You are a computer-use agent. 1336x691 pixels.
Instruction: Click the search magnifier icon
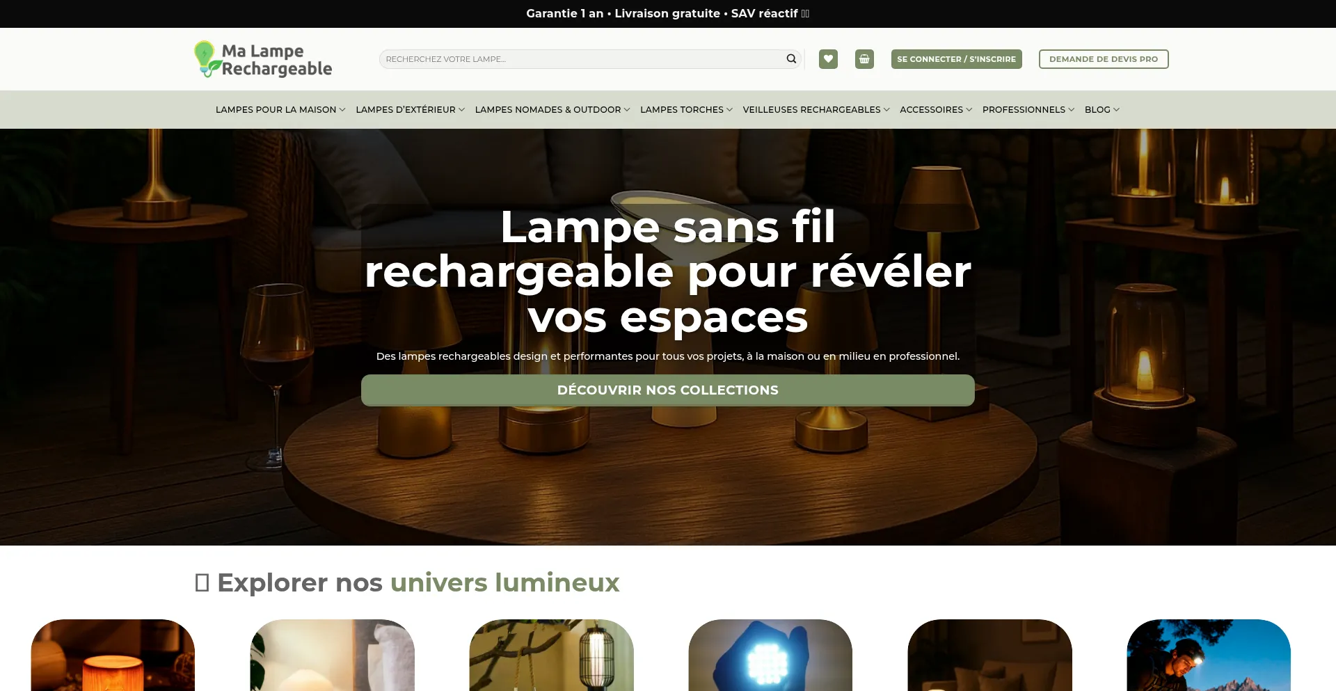coord(791,59)
